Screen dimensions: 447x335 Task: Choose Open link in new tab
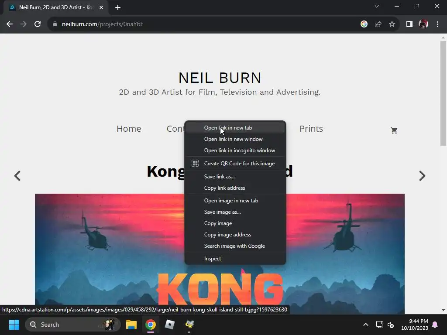(x=235, y=128)
